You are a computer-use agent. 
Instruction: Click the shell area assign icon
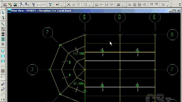(119, 5)
